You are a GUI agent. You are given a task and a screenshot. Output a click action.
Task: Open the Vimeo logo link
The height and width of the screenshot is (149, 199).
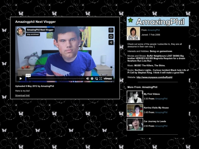tap(108, 78)
